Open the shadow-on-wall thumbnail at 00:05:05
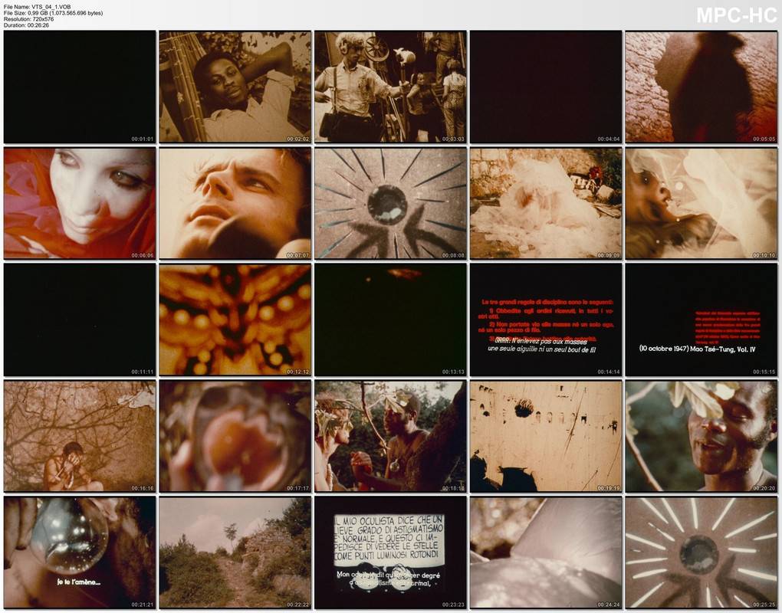 click(x=701, y=87)
